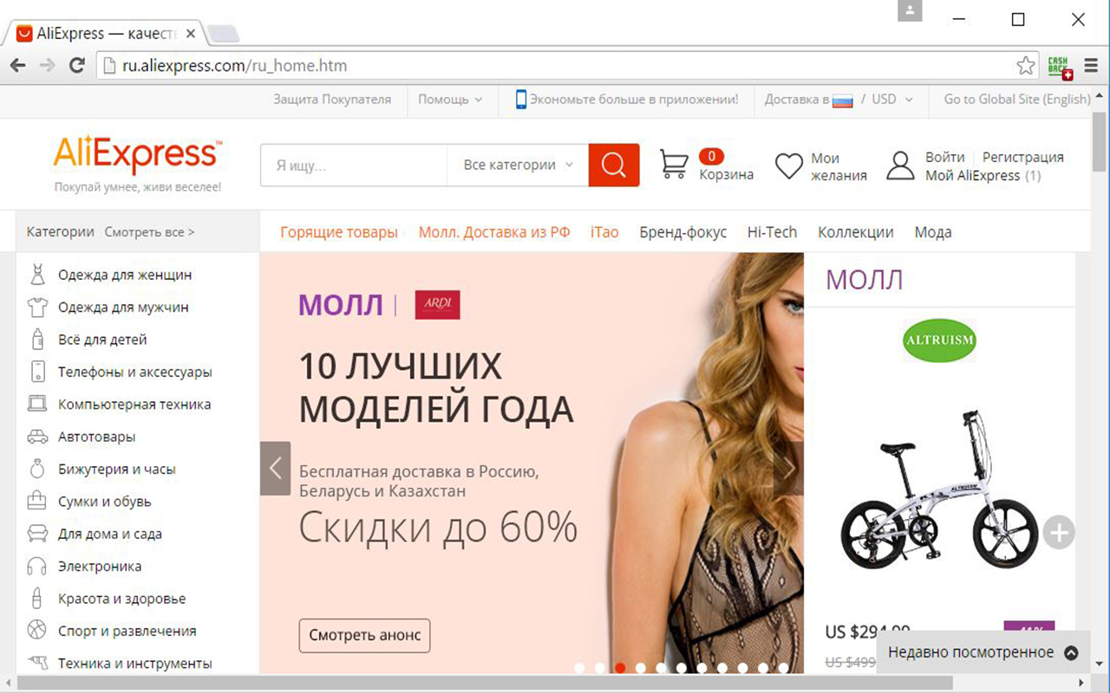Click the browser back arrow
This screenshot has height=693, width=1110.
pyautogui.click(x=17, y=65)
